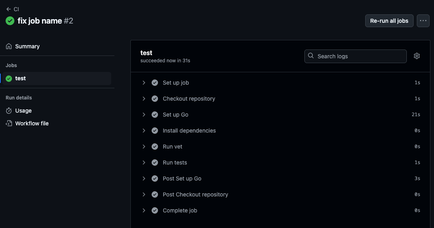Click the 21s duration for Set up Go

pyautogui.click(x=416, y=115)
